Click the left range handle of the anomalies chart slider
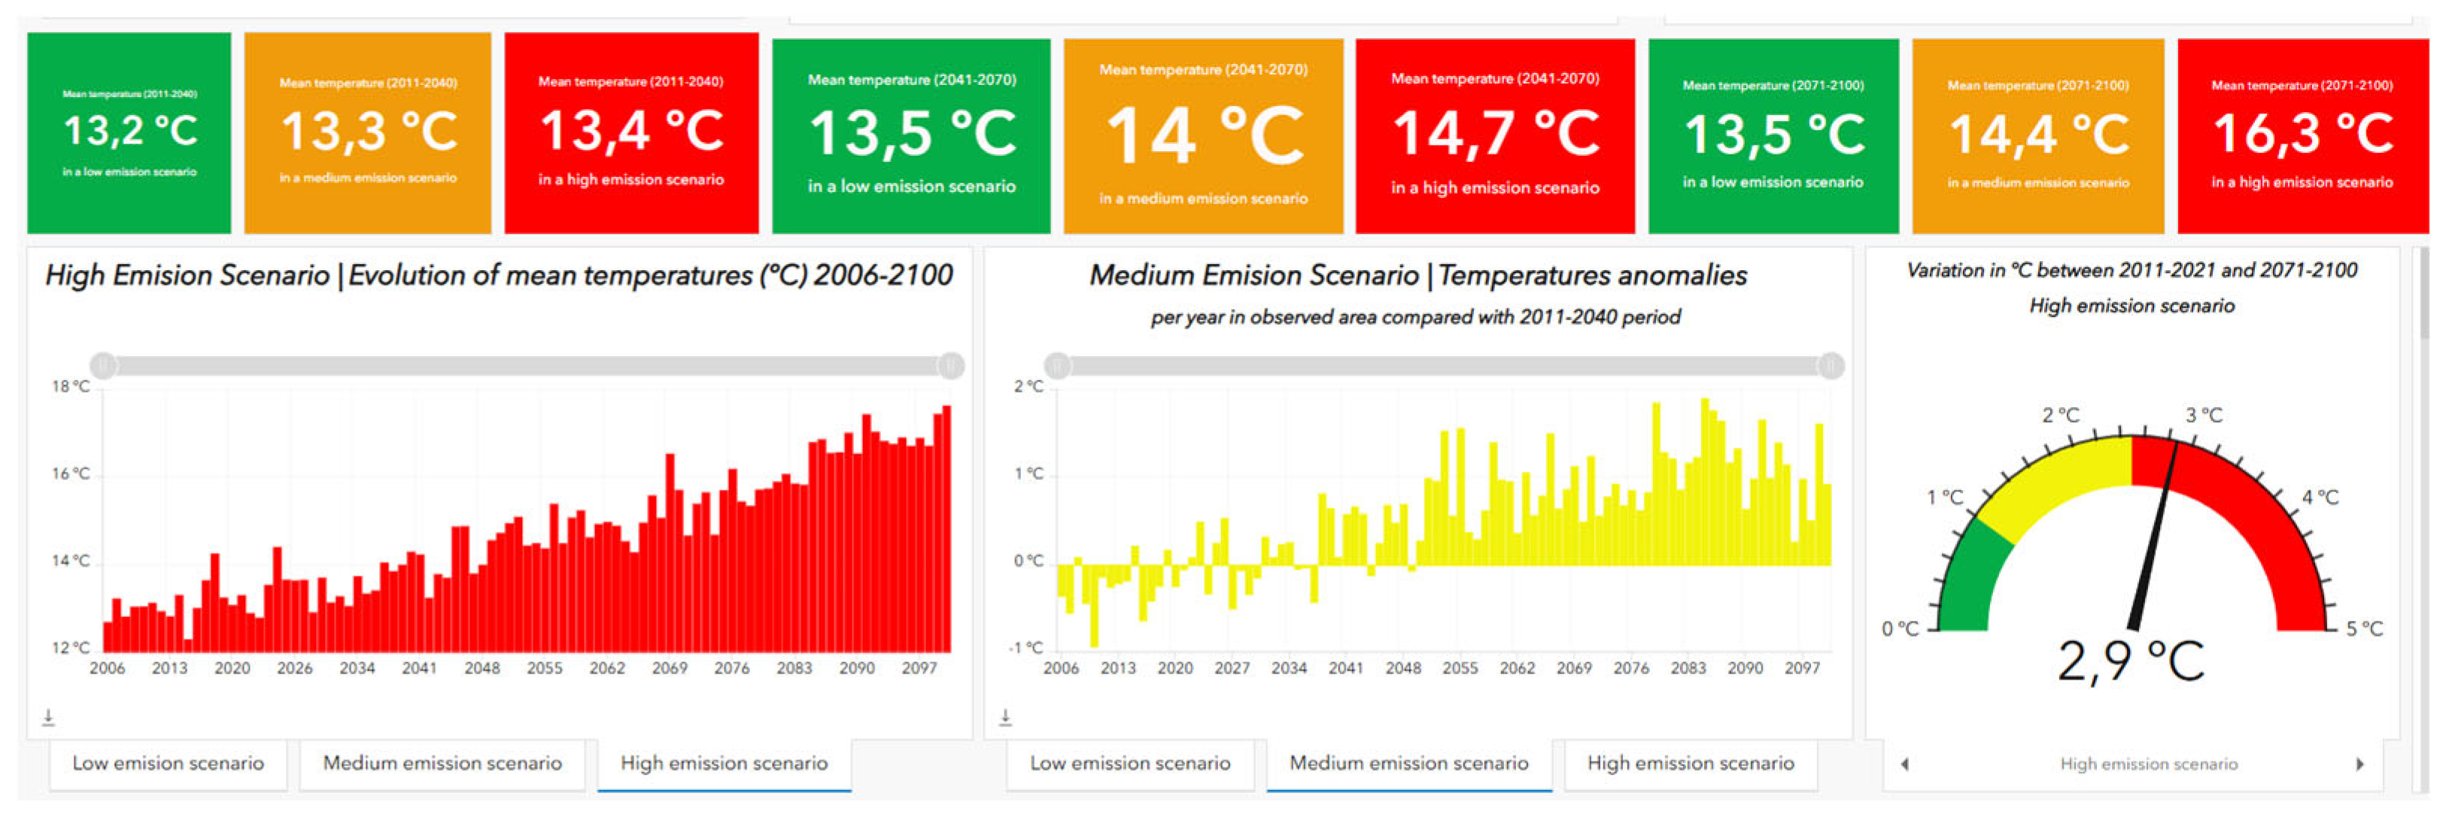 (x=1057, y=365)
